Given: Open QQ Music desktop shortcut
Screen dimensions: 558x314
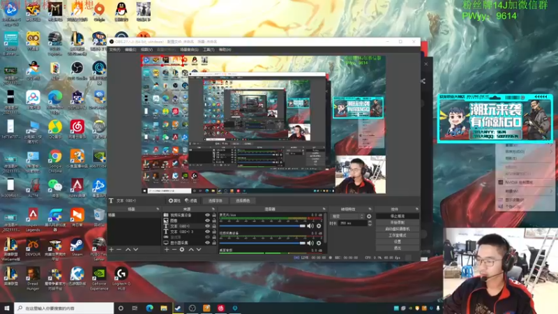Looking at the screenshot, I should [55, 129].
